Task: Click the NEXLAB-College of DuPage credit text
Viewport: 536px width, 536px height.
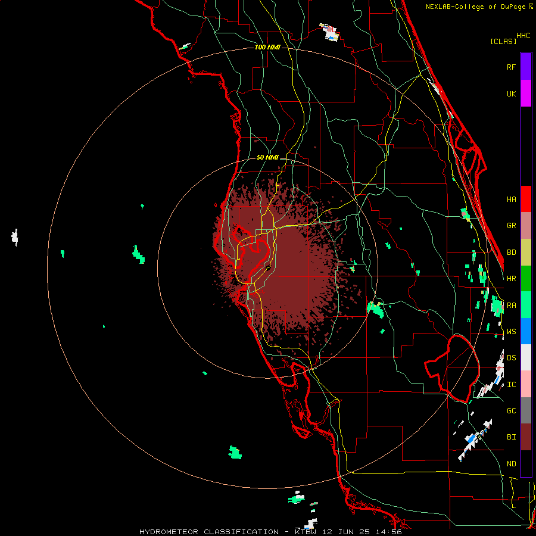Action: [x=477, y=7]
